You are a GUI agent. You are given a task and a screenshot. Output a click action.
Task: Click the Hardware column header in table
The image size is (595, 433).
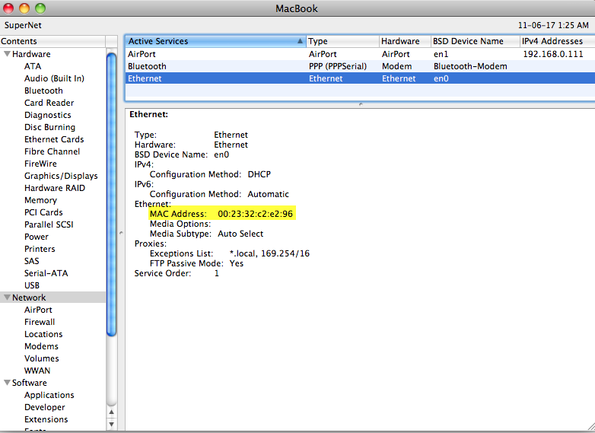tap(405, 41)
